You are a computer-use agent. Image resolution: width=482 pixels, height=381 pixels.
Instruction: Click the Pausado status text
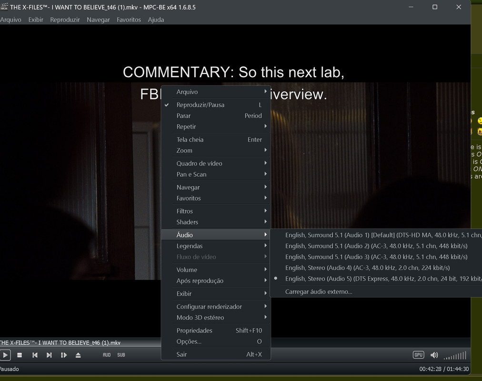pyautogui.click(x=9, y=369)
